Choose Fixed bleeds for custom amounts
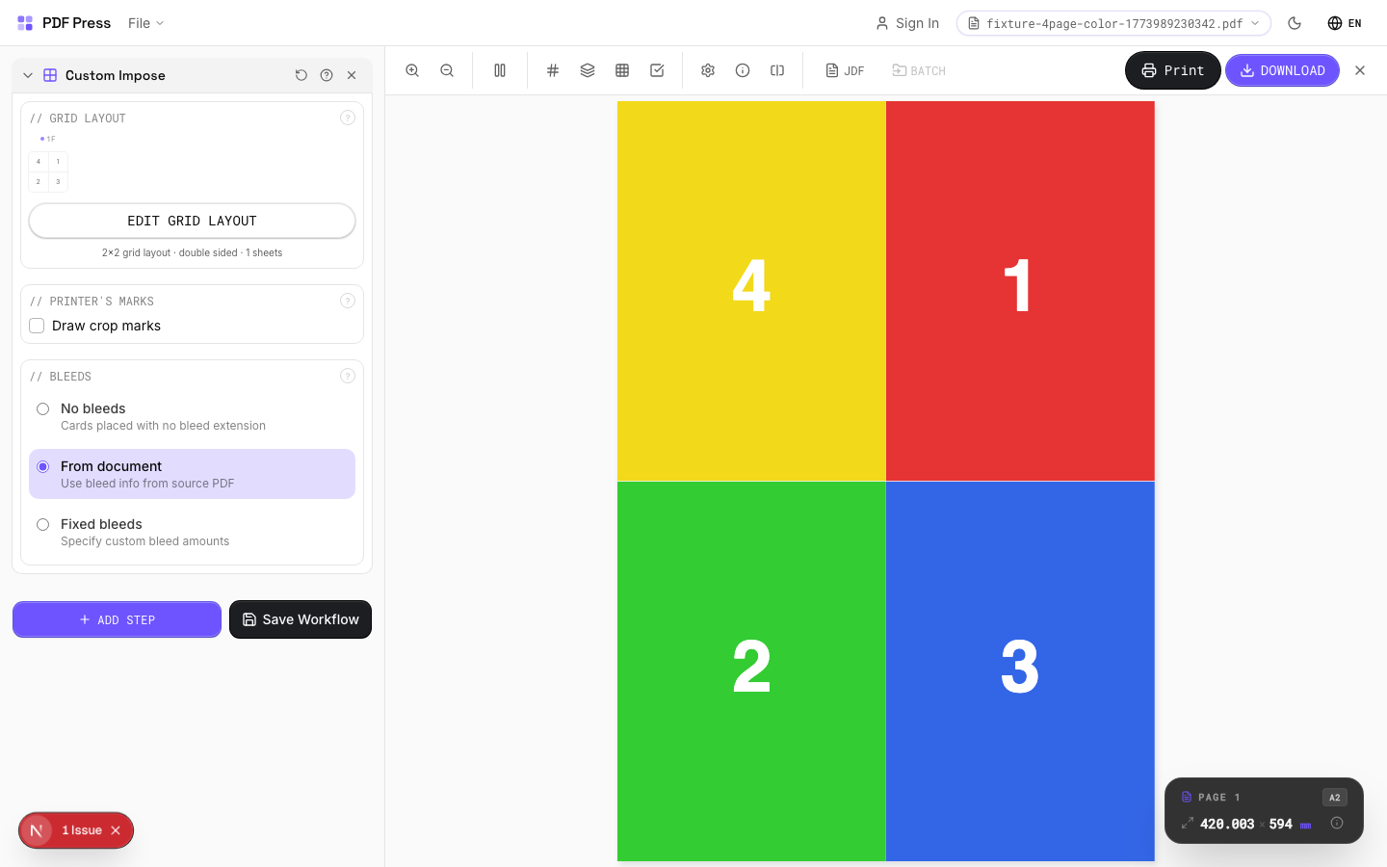Image resolution: width=1387 pixels, height=867 pixels. click(42, 524)
